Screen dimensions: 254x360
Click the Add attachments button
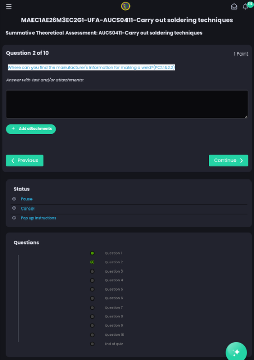click(x=31, y=129)
